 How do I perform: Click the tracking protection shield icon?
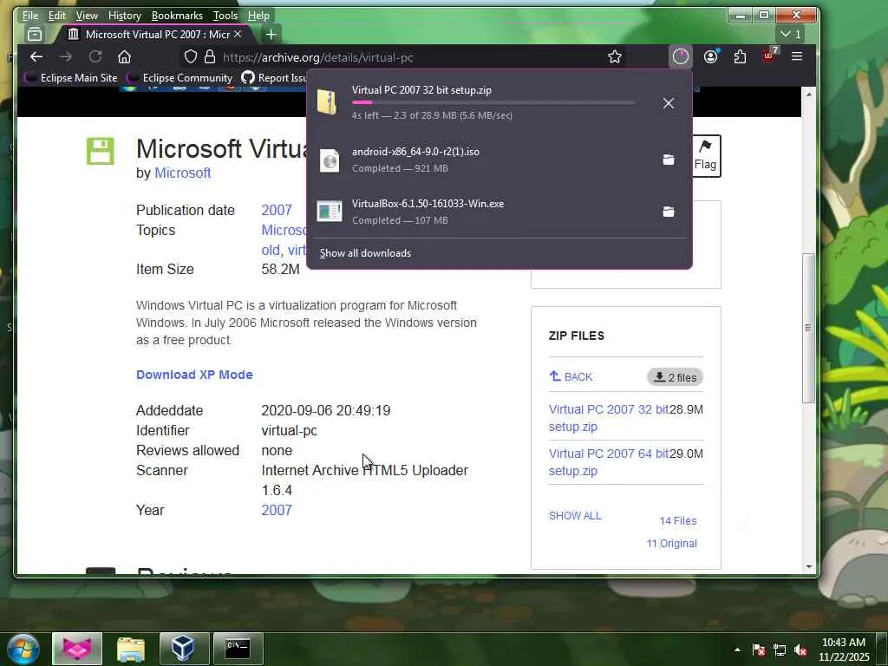tap(191, 56)
